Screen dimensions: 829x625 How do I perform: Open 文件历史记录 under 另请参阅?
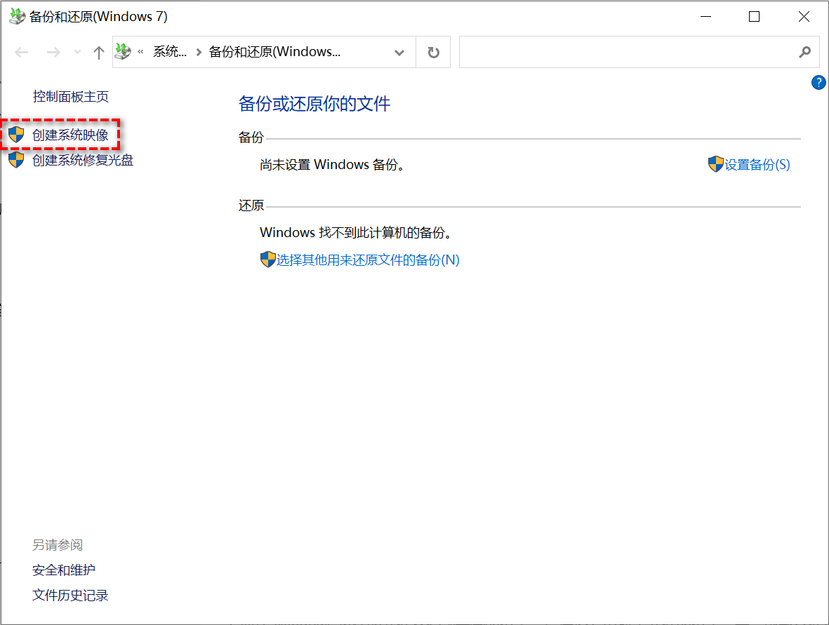click(x=70, y=596)
